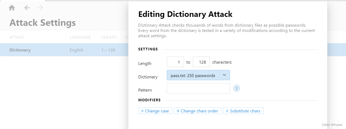The width and height of the screenshot is (346, 129).
Task: Click the 1 – 128 length cell
Action: point(108,50)
